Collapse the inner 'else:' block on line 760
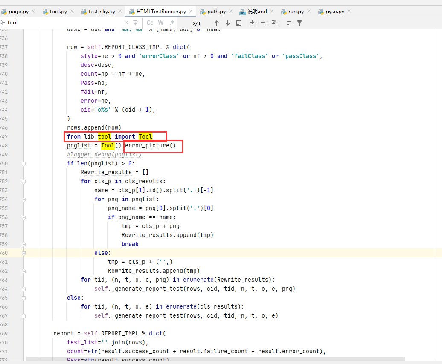This screenshot has width=442, height=364. [x=24, y=253]
